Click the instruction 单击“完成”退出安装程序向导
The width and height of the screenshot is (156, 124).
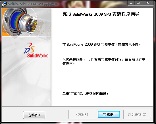click(x=85, y=94)
